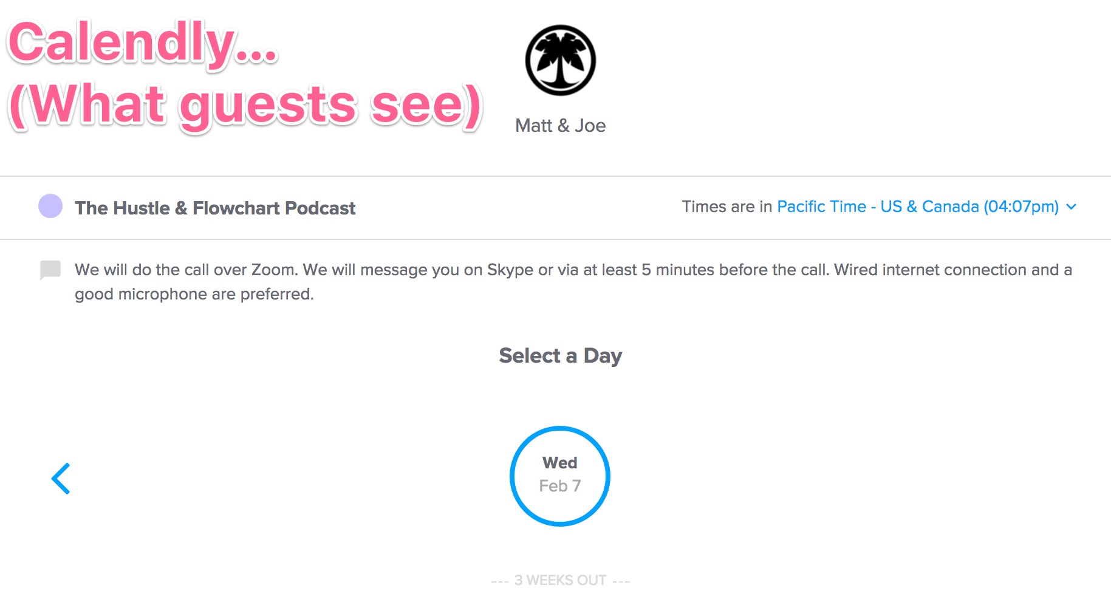Go back with the left arrow

(x=61, y=479)
